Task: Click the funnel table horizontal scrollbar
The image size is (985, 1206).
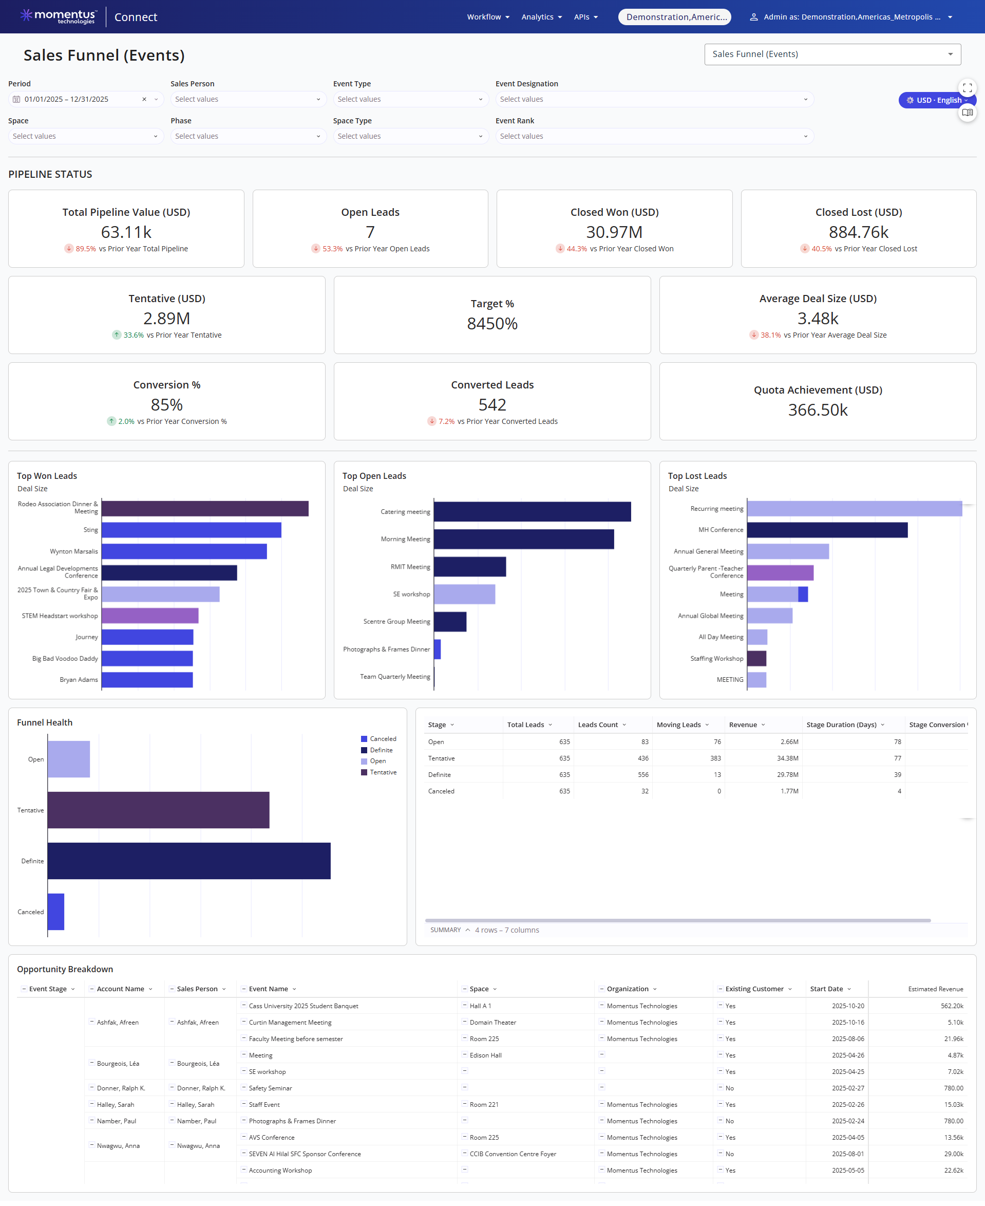Action: [x=677, y=920]
